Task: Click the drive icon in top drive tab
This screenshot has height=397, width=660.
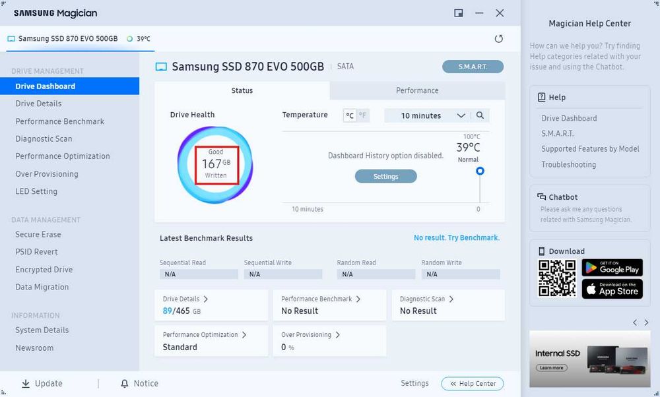Action: [x=11, y=39]
